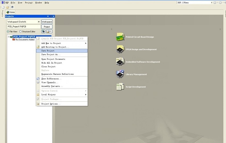
Task: Pin the Projects panel
Action: click(x=51, y=16)
